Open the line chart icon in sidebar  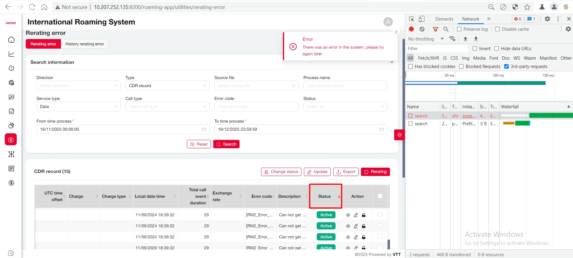click(x=11, y=54)
